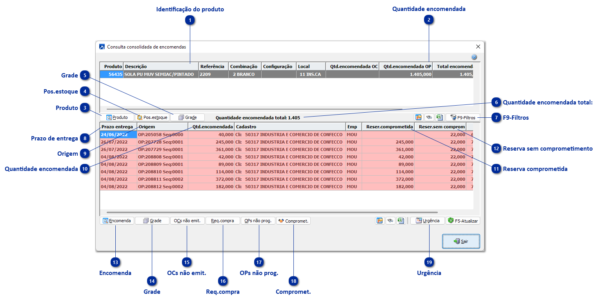Open the Produto button
Screen dimensions: 599x302
pyautogui.click(x=117, y=117)
